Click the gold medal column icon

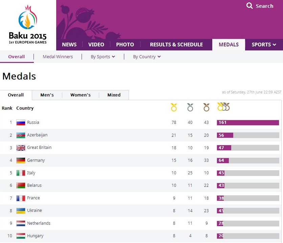174,107
